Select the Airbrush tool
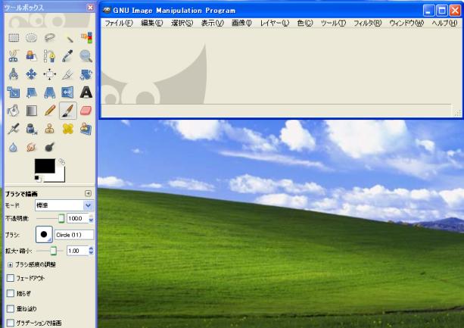The height and width of the screenshot is (328, 464). click(14, 129)
